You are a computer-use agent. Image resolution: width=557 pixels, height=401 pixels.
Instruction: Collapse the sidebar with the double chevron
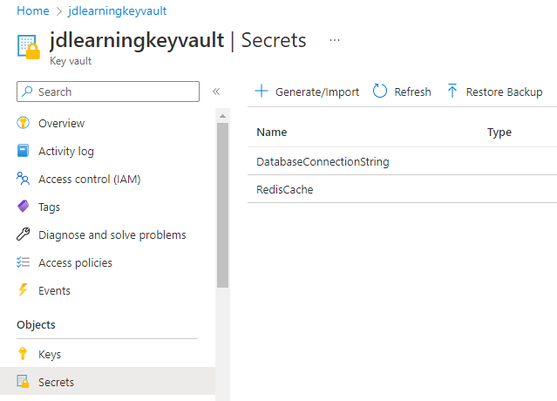coord(216,92)
